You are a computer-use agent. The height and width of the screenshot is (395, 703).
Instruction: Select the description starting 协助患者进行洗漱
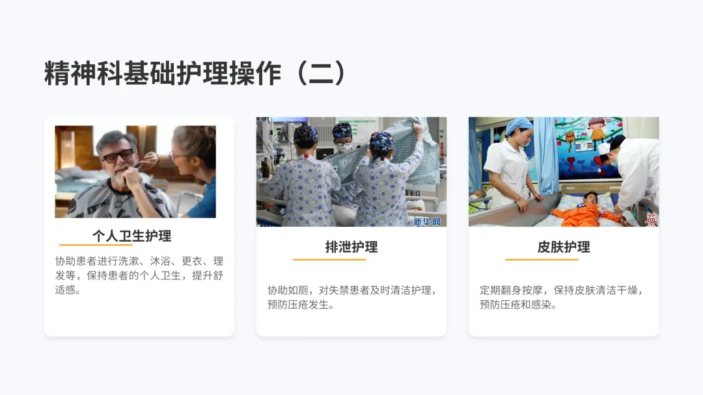click(139, 275)
